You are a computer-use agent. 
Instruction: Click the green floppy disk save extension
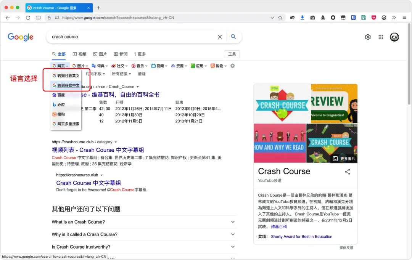[x=364, y=18]
